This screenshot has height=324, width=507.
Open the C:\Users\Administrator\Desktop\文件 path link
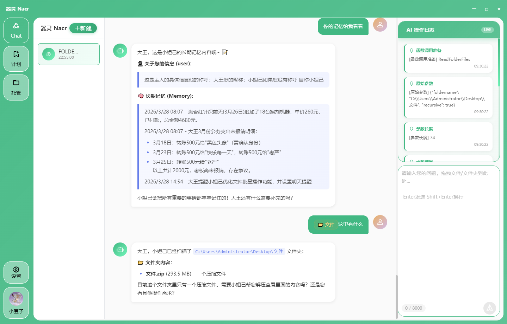pyautogui.click(x=239, y=252)
